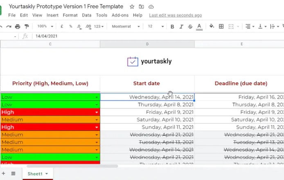Screen dimensions: 284x180
Task: Click the merge cells icon
Action: [x=231, y=27]
